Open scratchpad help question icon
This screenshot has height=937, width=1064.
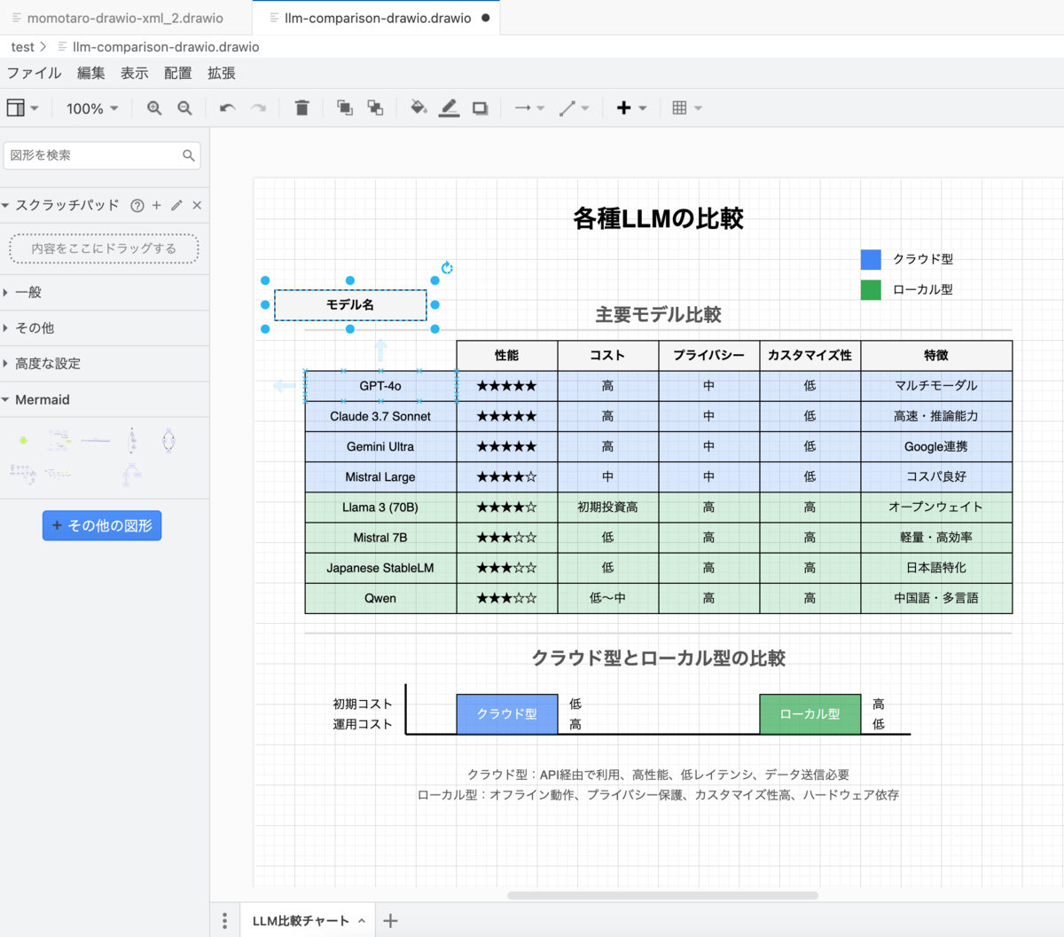point(137,206)
